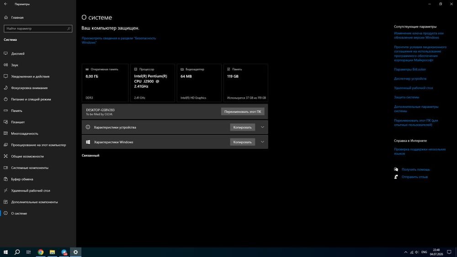Select the Память storage icon in the sidebar

pos(5,110)
